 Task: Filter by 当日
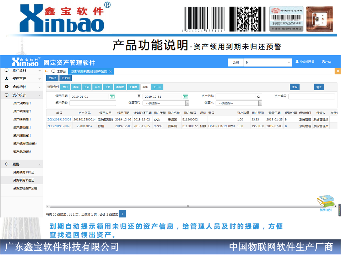point(65,87)
